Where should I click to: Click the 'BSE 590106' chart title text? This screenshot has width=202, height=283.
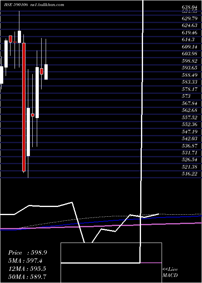[16, 5]
